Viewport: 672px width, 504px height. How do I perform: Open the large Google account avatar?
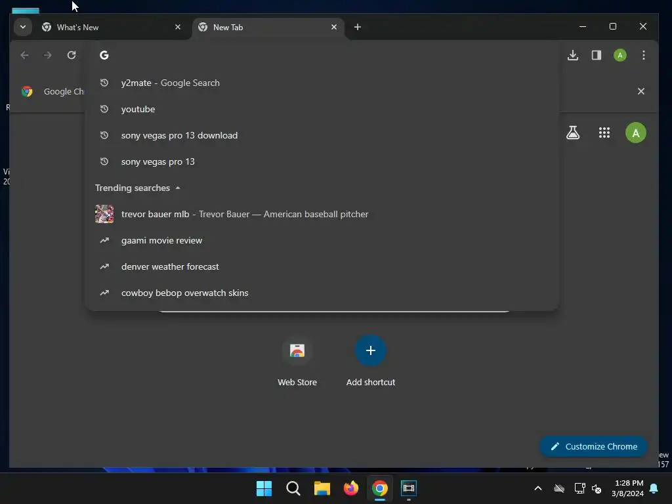point(635,133)
